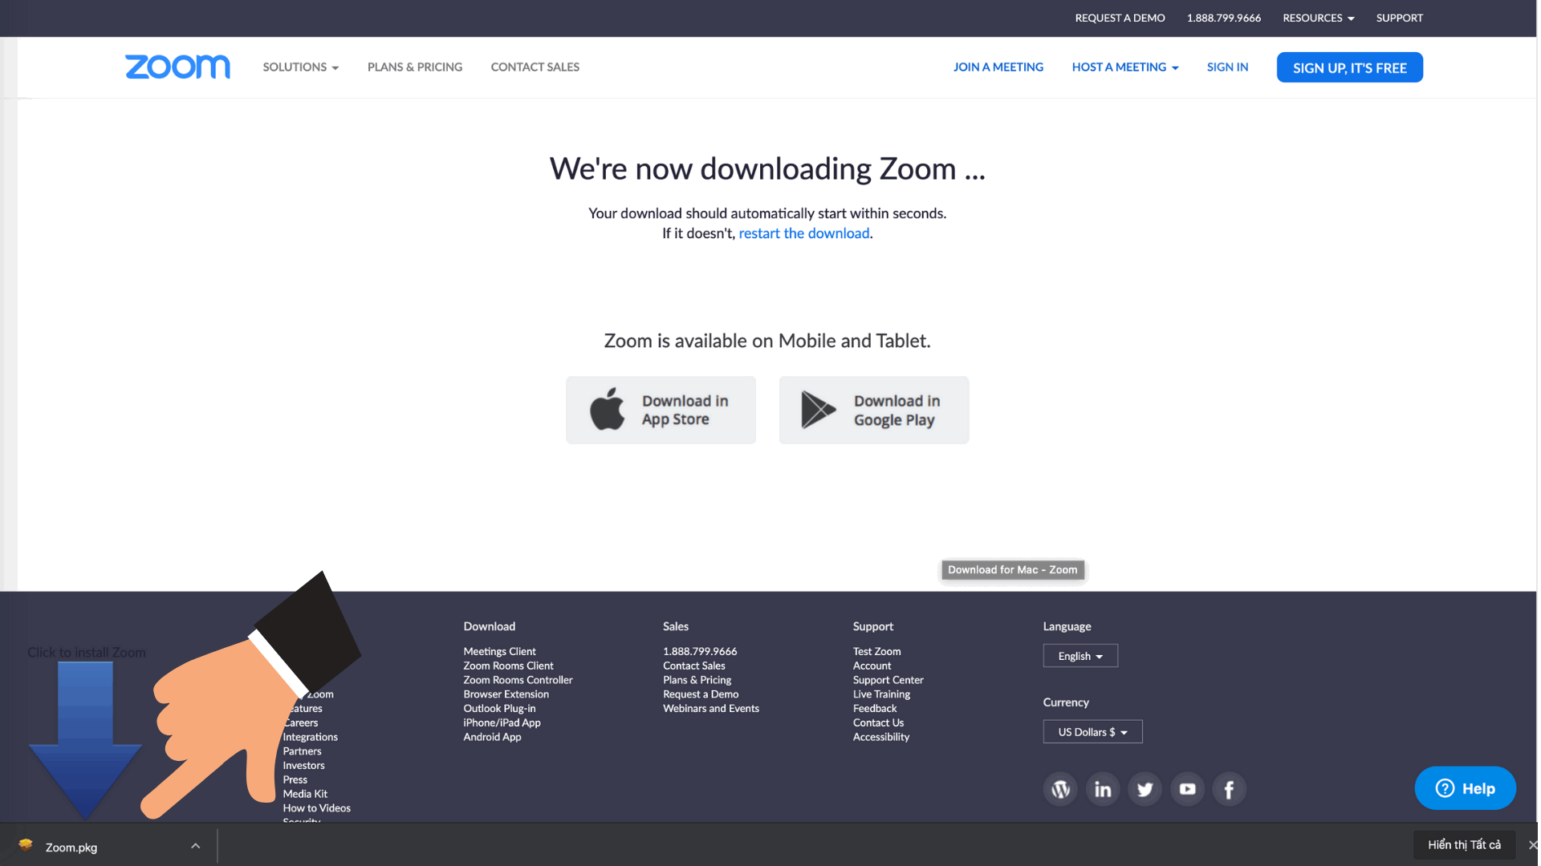Call phone number in top bar
This screenshot has width=1541, height=866.
coord(1224,18)
